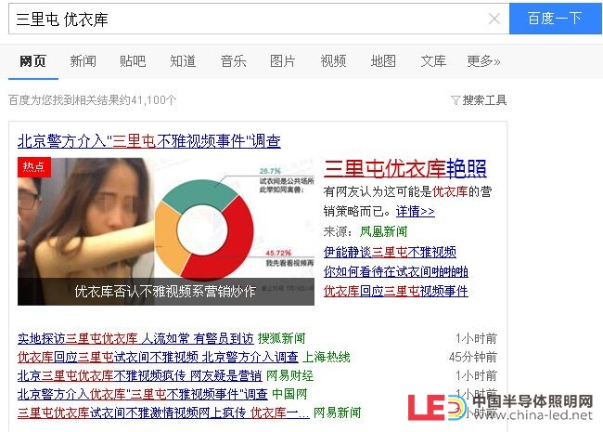This screenshot has width=603, height=432.
Task: Open 实地探访三里屯优衣库 news link
Action: [x=135, y=338]
